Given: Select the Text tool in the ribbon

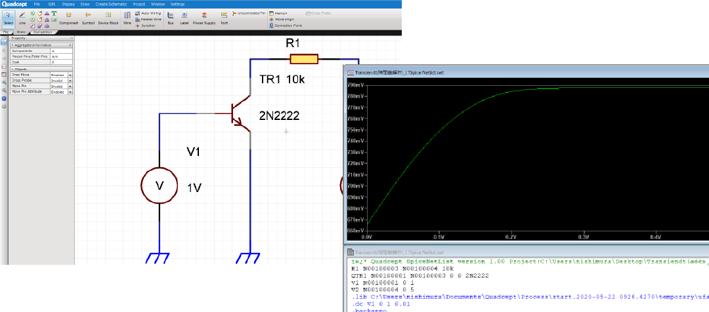Looking at the screenshot, I should 53,13.
